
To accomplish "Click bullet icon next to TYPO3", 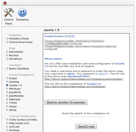I will pyautogui.click(x=7, y=103).
